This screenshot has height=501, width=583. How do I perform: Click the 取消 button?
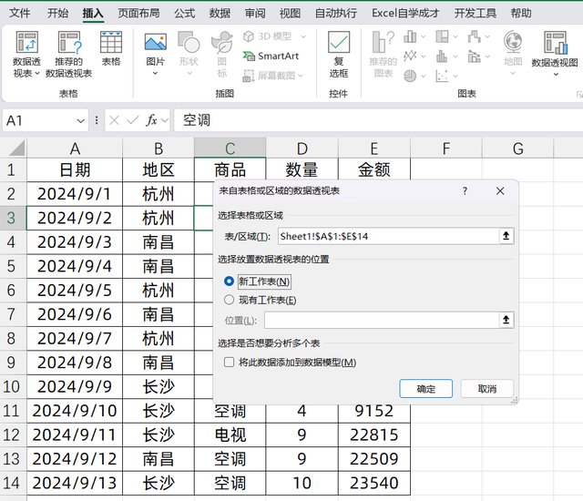[487, 389]
